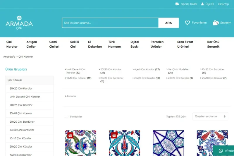The height and width of the screenshot is (156, 234).
Task: Open Yer Çinisi Modelleri (26) filter link
Action: [178, 71]
